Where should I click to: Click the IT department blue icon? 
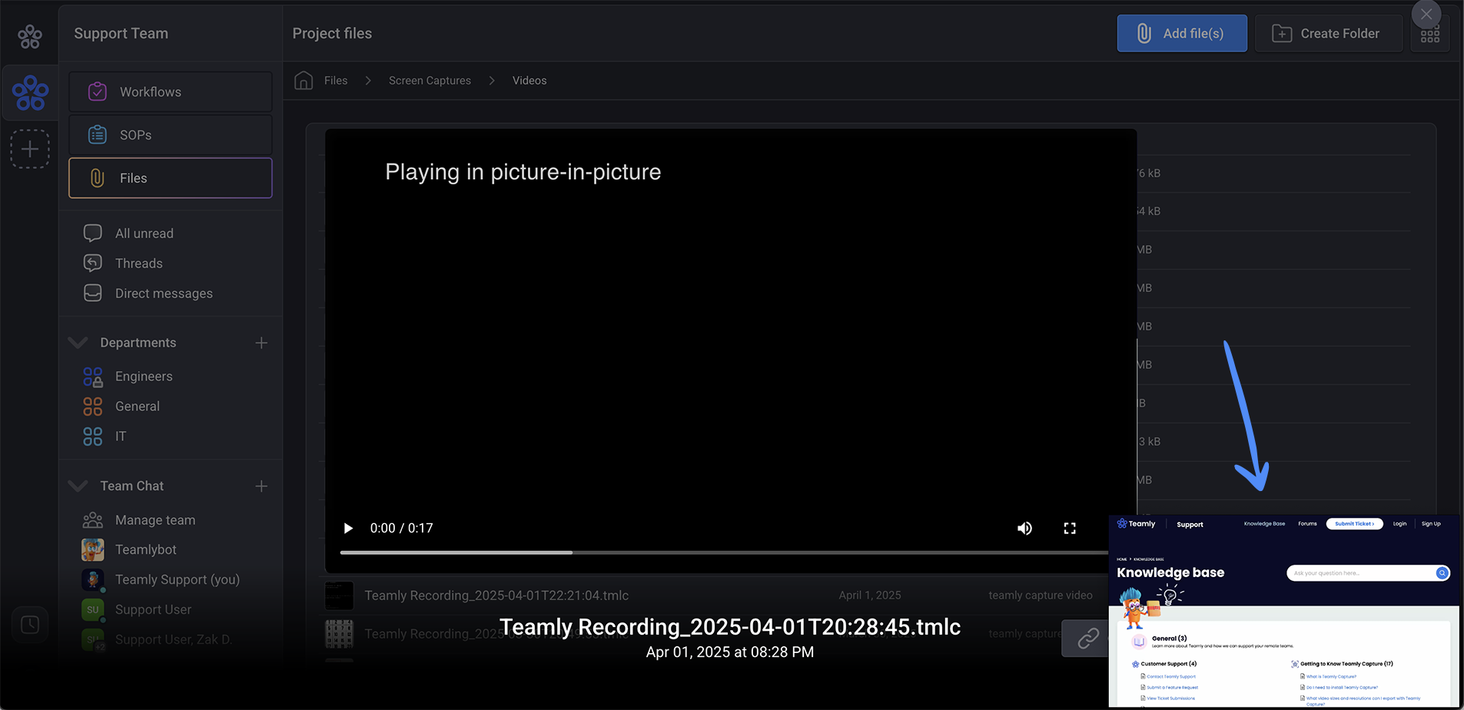[x=93, y=436]
